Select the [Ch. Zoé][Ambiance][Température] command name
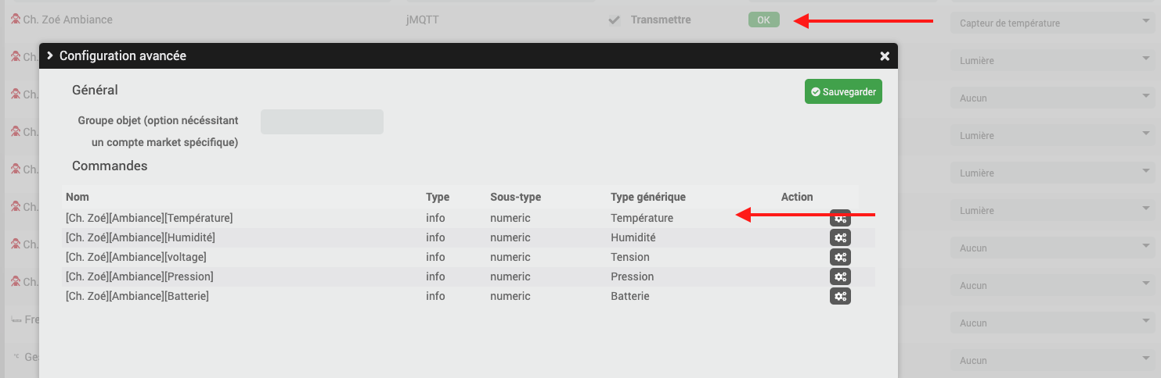Screen dimensions: 1161x378 coord(149,218)
